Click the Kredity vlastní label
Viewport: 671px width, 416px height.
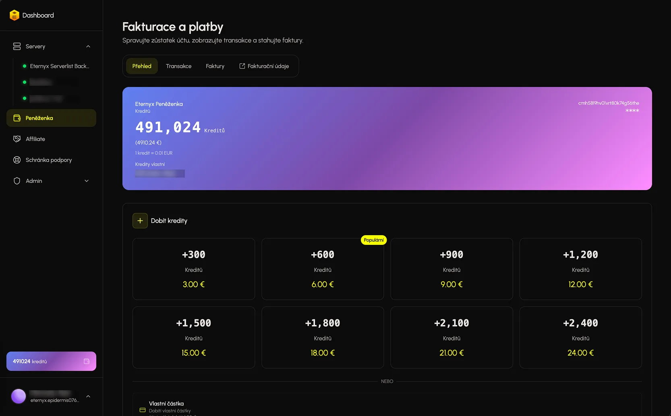tap(150, 164)
